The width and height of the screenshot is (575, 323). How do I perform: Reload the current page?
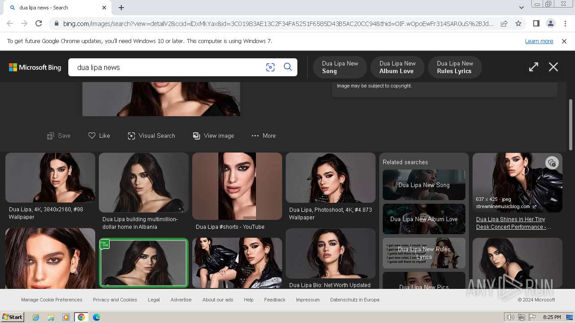pyautogui.click(x=39, y=23)
